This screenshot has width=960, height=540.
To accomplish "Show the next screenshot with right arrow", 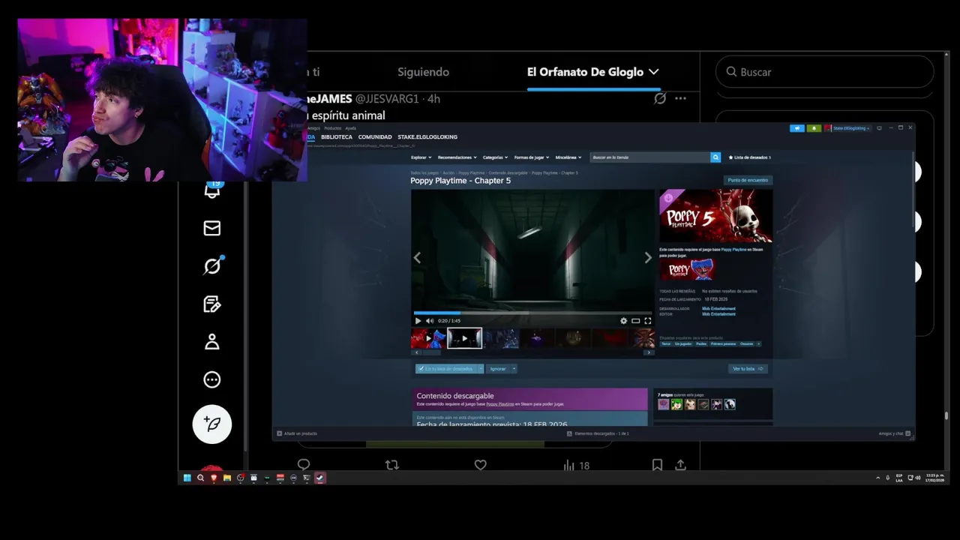I will [x=648, y=257].
